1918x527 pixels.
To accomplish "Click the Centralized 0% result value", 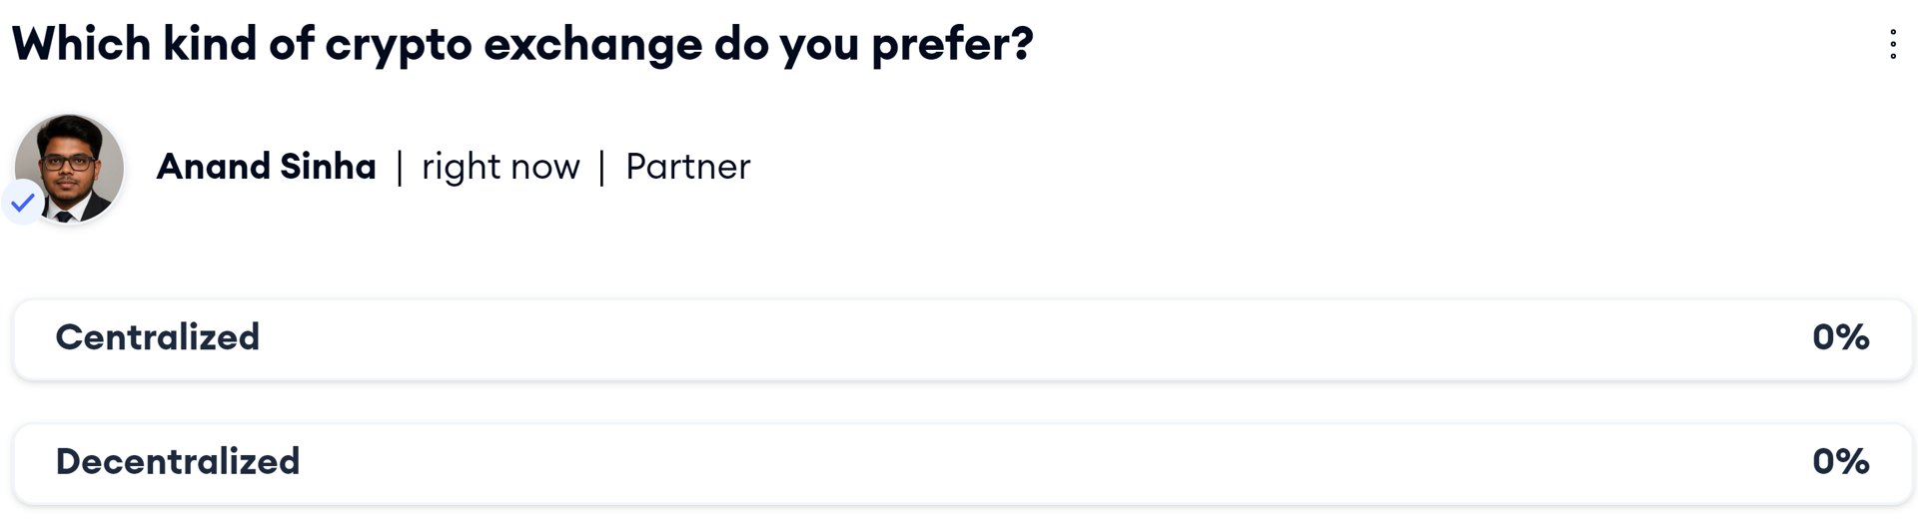I will click(1840, 337).
